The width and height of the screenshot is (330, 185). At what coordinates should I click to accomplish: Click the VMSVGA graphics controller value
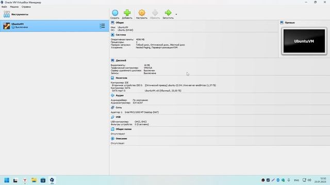[x=148, y=68]
